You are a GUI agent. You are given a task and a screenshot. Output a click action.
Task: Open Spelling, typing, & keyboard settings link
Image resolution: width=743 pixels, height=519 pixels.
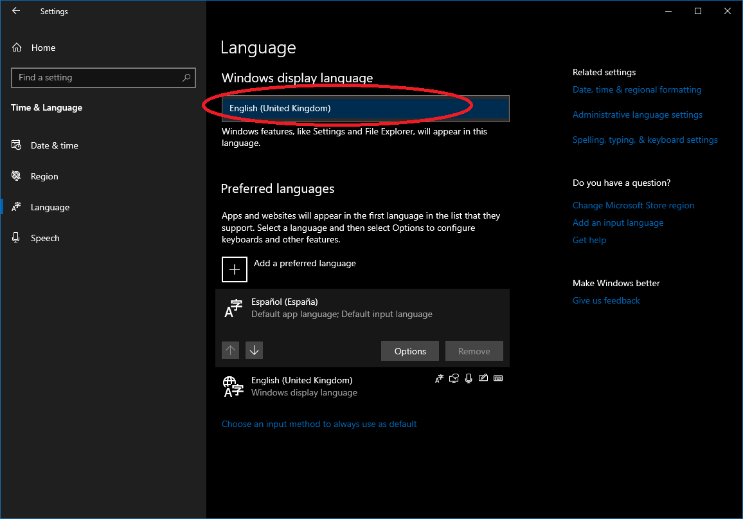tap(645, 140)
